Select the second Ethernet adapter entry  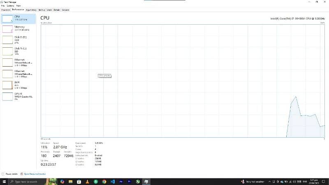tap(19, 74)
